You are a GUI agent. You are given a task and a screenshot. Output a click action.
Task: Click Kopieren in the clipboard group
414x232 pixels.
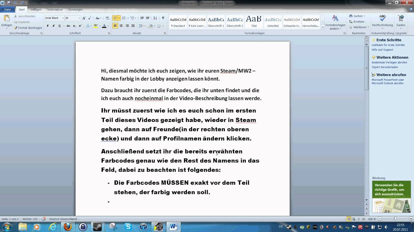(22, 22)
